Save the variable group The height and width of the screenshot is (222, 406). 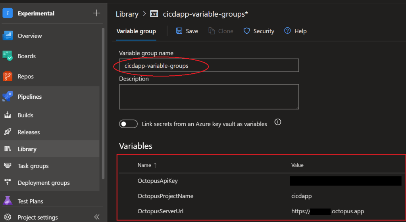click(187, 31)
